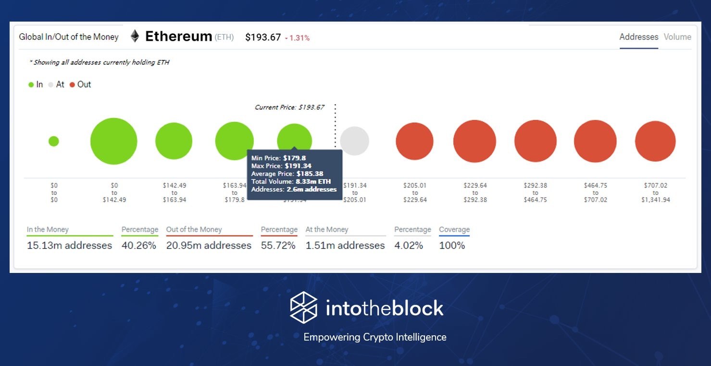711x366 pixels.
Task: Click the red $464.75 to $707.02 bubble
Action: 595,141
